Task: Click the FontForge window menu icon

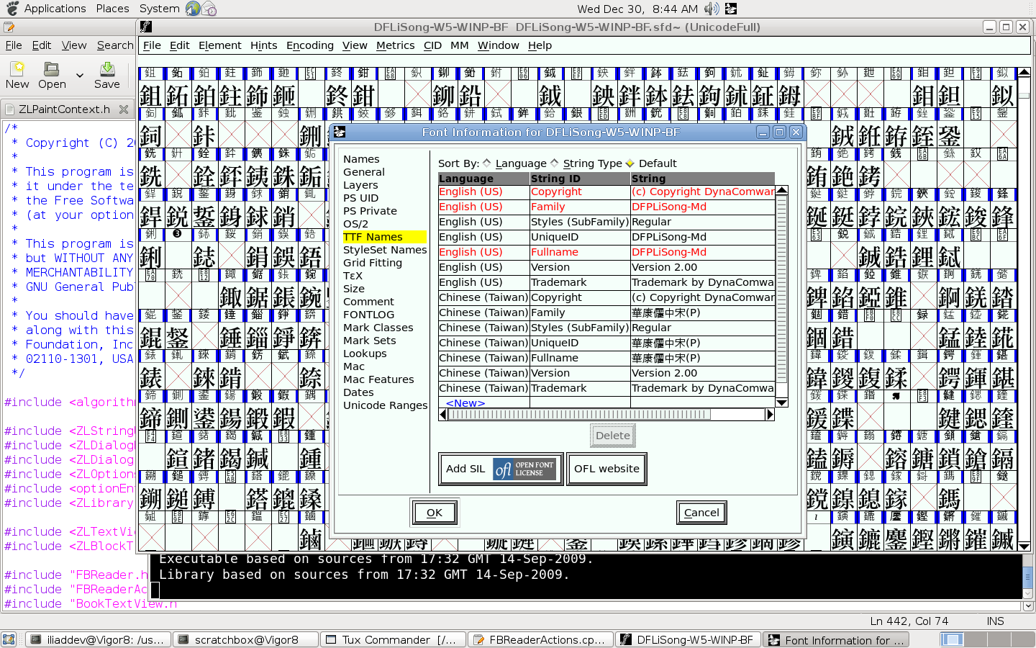Action: (146, 27)
